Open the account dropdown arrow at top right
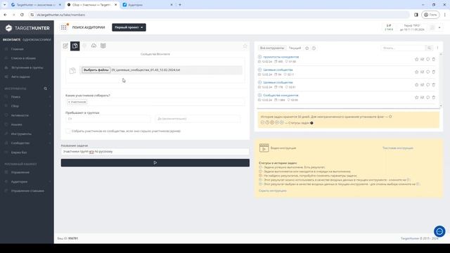 pyautogui.click(x=439, y=28)
